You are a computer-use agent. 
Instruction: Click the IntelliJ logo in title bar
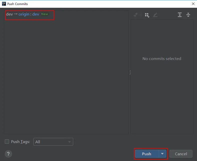pyautogui.click(x=4, y=4)
